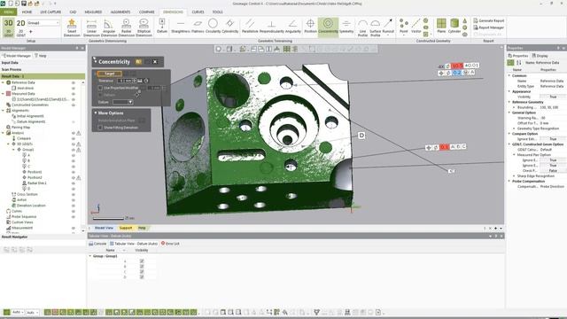Open the Report Manager
Image resolution: width=567 pixels, height=319 pixels.
coord(489,27)
